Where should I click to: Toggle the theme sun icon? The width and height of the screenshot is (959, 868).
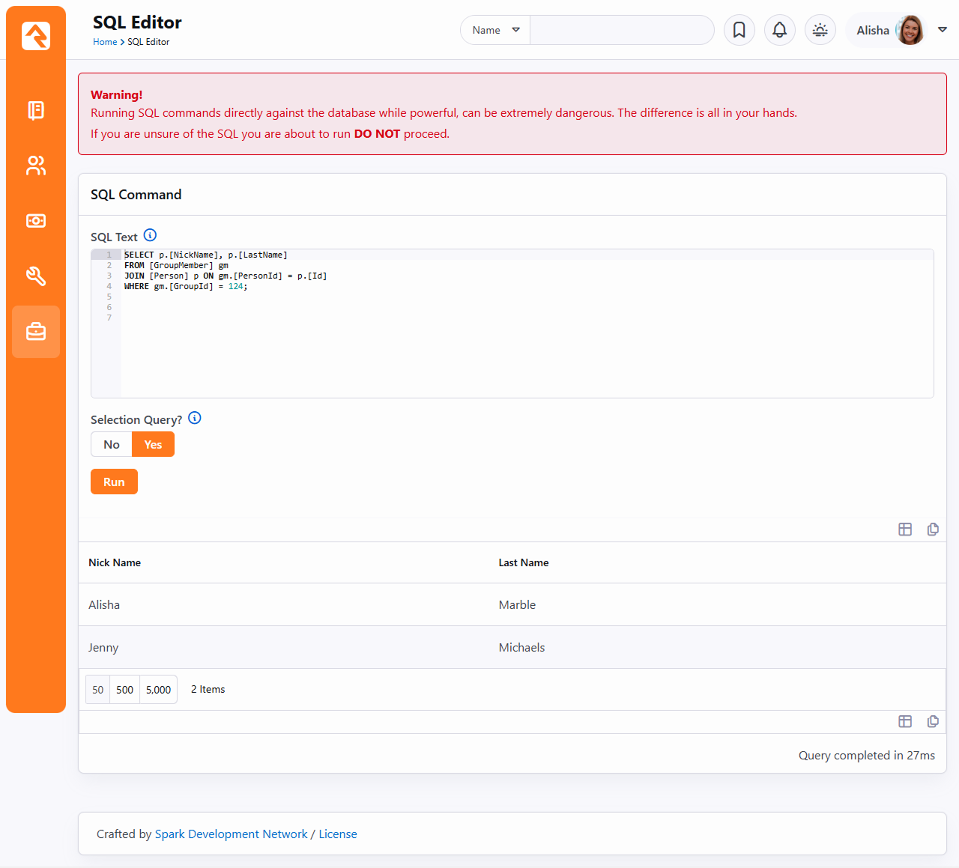coord(820,30)
